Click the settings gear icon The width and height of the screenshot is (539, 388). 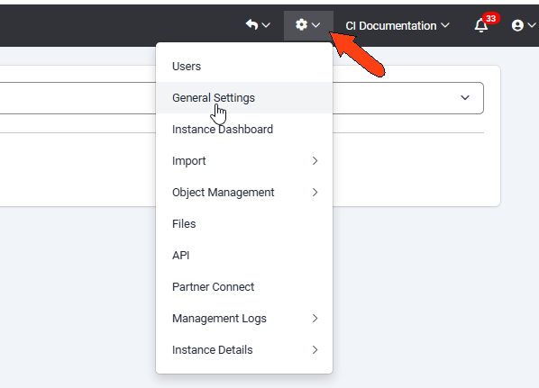click(x=301, y=24)
